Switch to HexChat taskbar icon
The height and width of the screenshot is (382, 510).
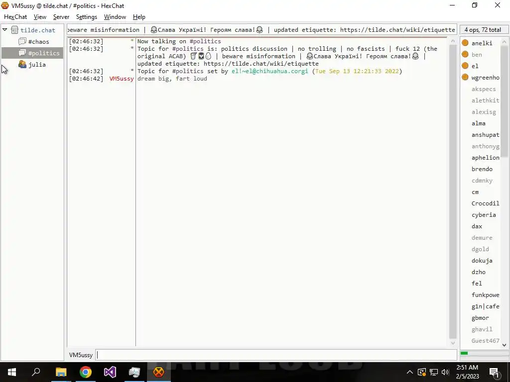coord(159,372)
